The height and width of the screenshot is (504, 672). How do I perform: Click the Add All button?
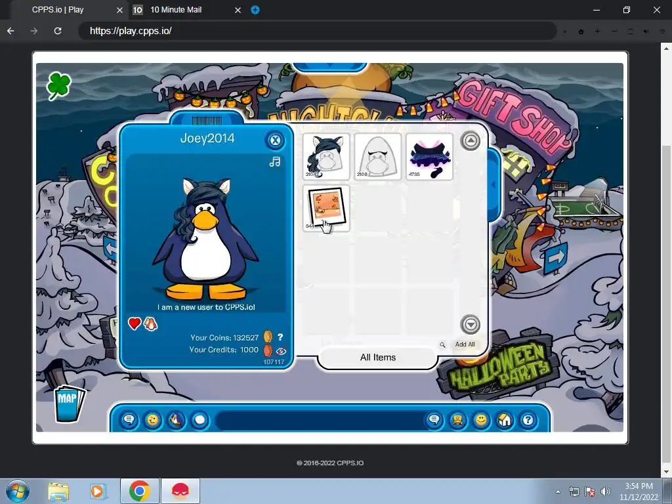pyautogui.click(x=465, y=344)
